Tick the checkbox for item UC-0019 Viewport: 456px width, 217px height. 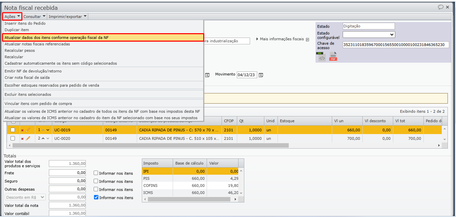[13, 130]
